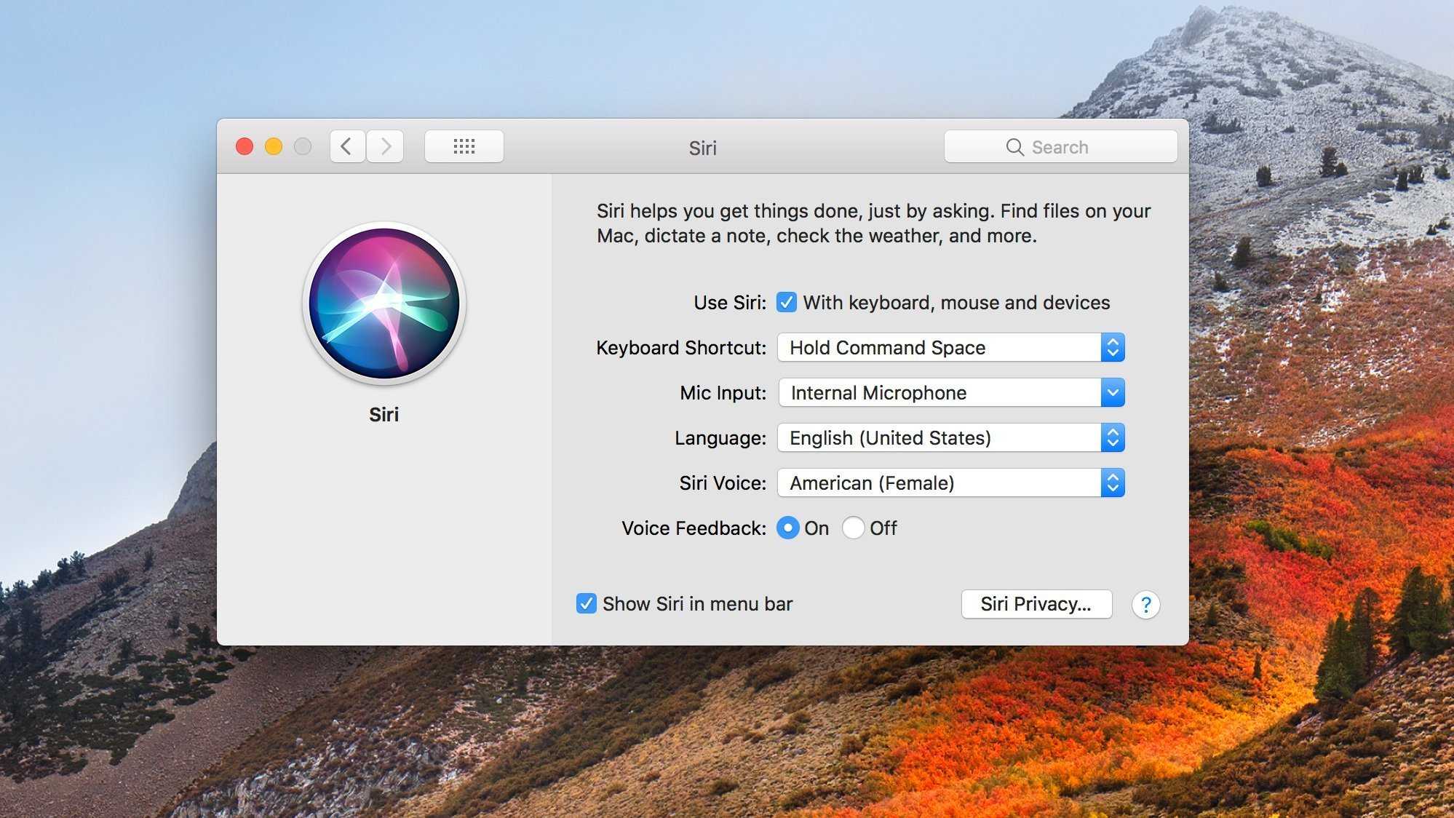Close the Siri preferences window

(x=245, y=146)
